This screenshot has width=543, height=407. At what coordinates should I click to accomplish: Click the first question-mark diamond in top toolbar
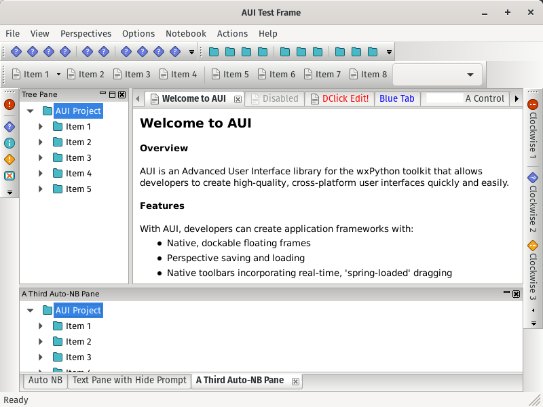coord(16,52)
